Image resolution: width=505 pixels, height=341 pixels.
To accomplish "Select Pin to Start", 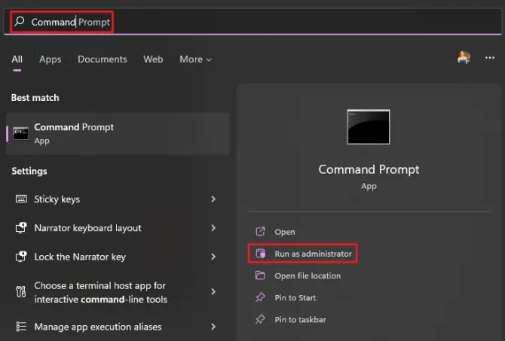I will [x=295, y=298].
